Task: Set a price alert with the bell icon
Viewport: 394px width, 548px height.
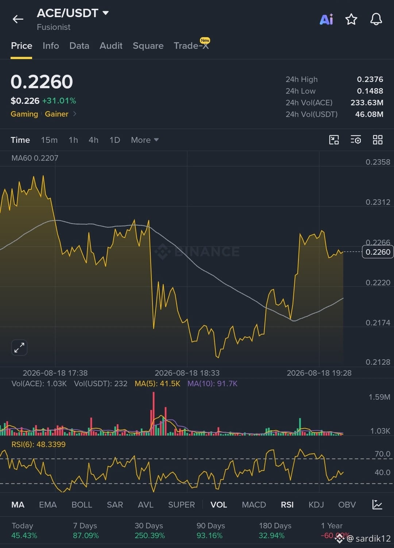Action: point(376,19)
